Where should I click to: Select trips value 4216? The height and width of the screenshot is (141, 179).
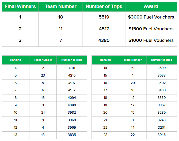click(72, 75)
